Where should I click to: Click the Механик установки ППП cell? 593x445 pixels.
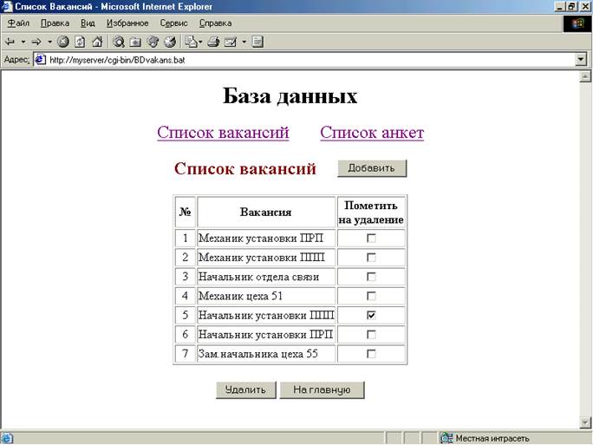click(x=266, y=258)
